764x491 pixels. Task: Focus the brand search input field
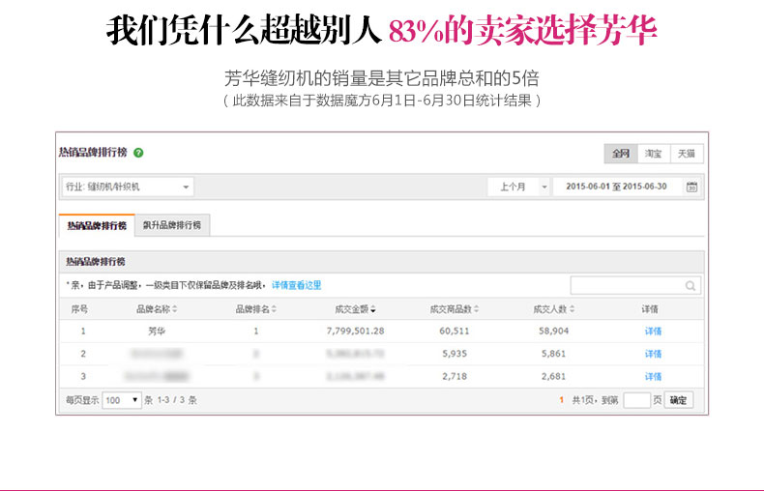(x=635, y=286)
